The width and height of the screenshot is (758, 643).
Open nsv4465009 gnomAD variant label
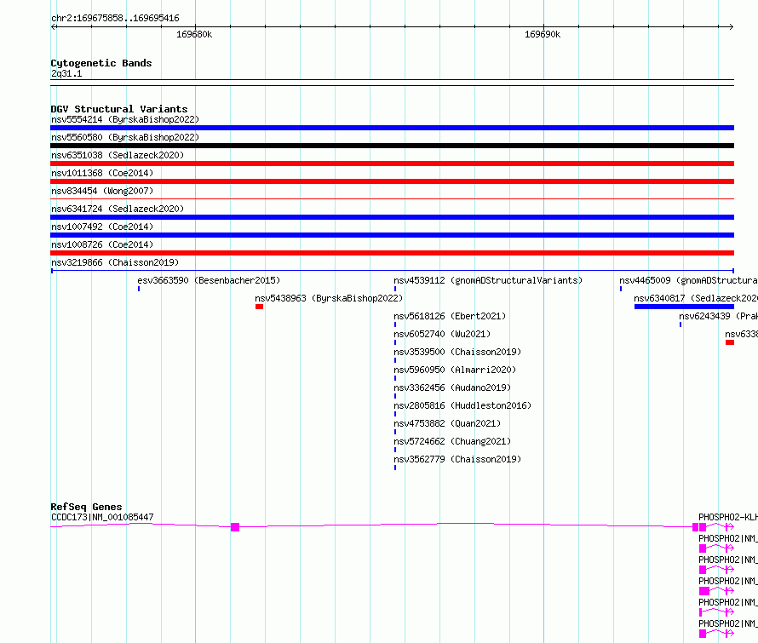click(688, 280)
